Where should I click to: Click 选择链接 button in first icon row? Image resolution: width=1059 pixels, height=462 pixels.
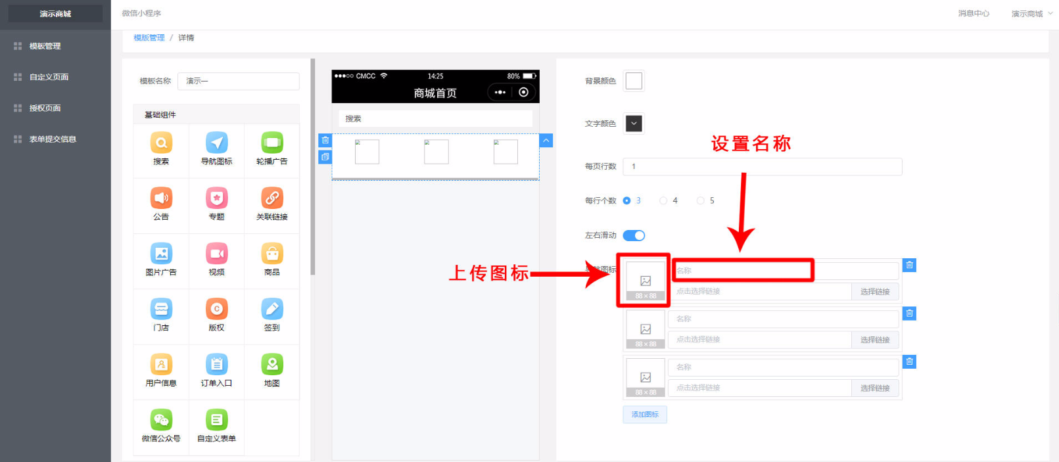[x=875, y=292]
